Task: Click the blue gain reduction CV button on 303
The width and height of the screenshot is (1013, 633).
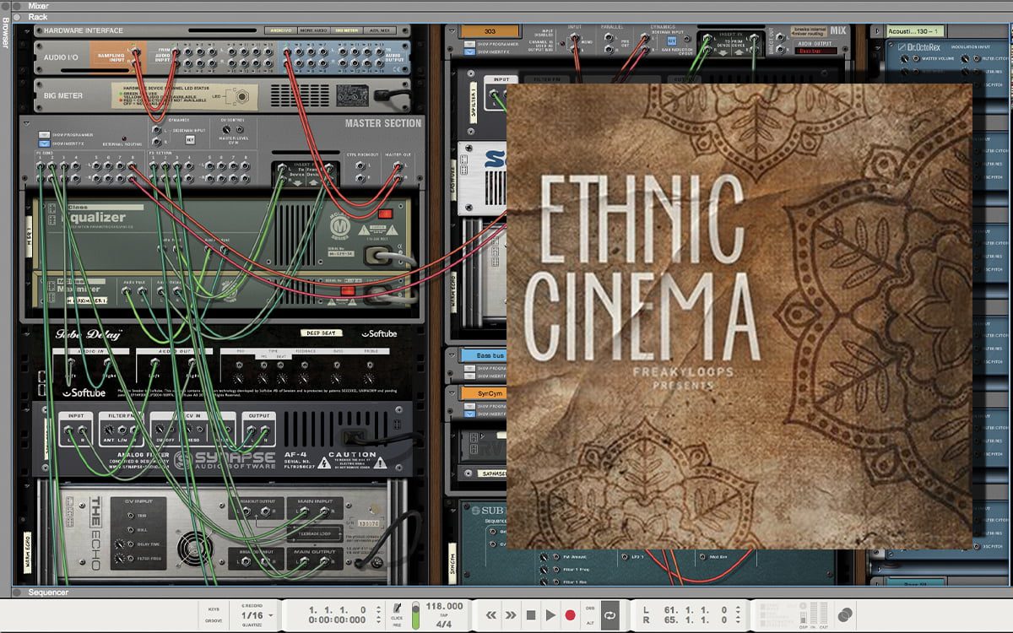Action: point(672,40)
